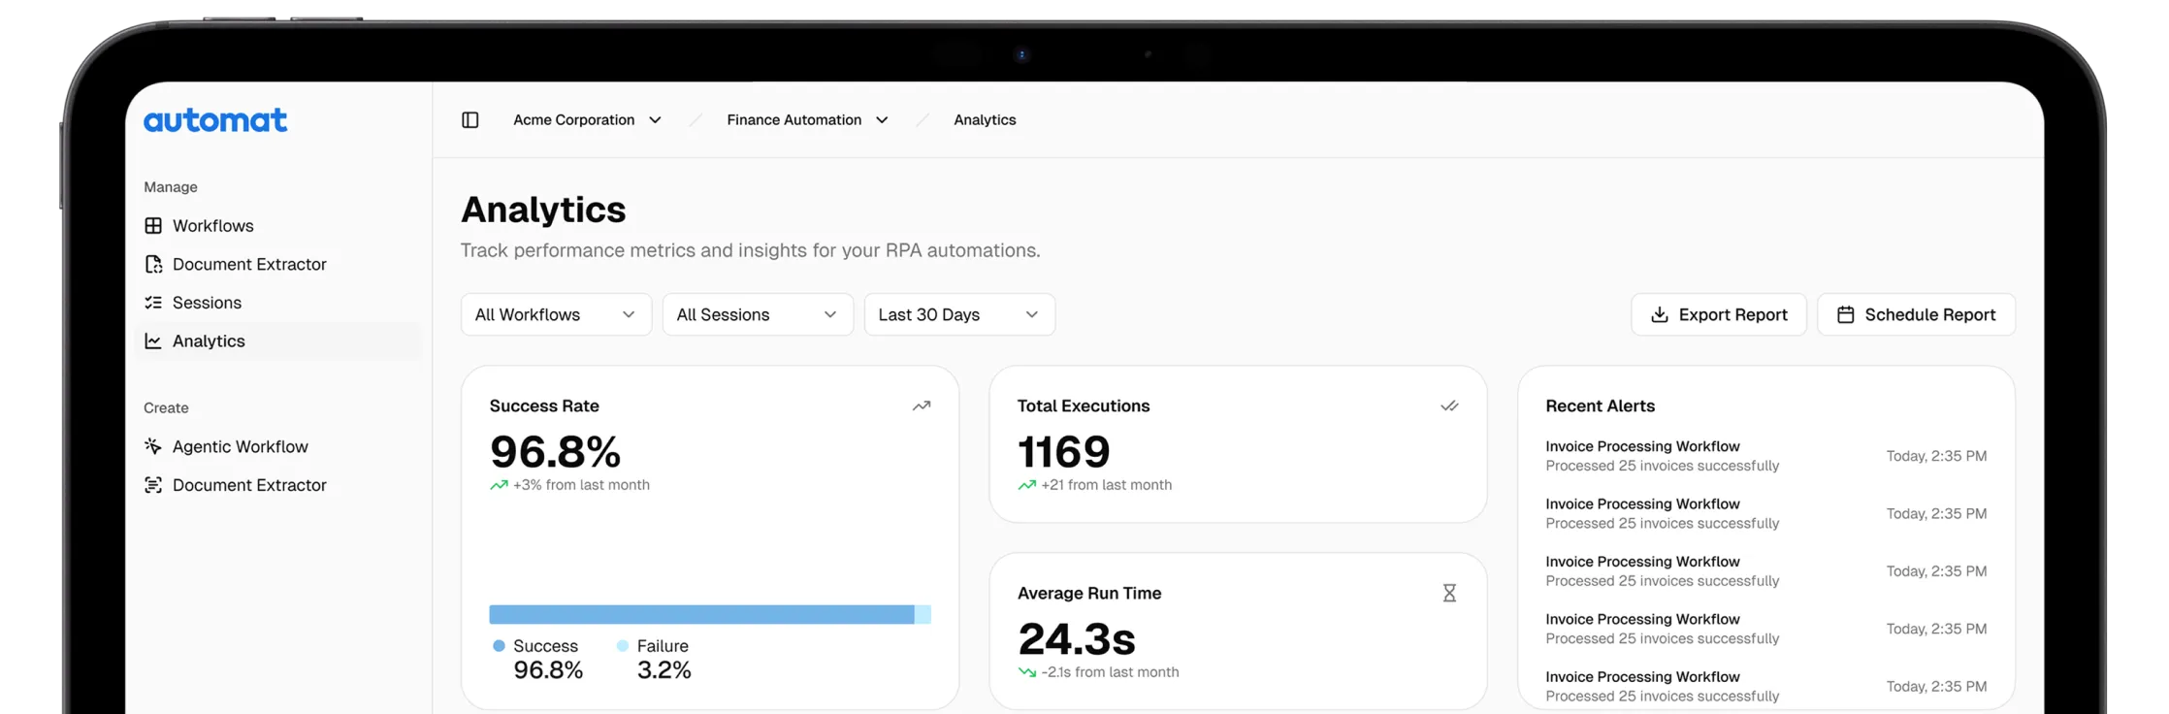The image size is (2169, 714).
Task: Click green up arrow beside +21 from last month
Action: tap(1026, 485)
